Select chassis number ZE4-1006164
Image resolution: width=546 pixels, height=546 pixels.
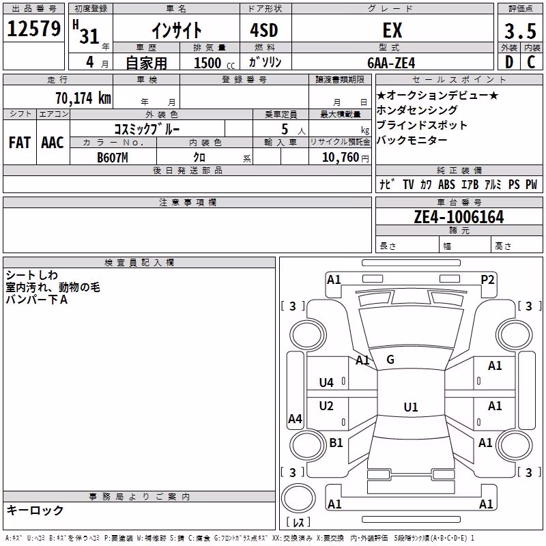tap(459, 216)
